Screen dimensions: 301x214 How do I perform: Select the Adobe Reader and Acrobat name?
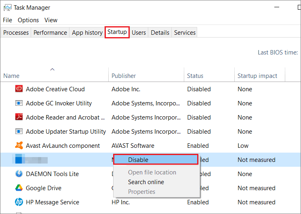tap(65, 117)
